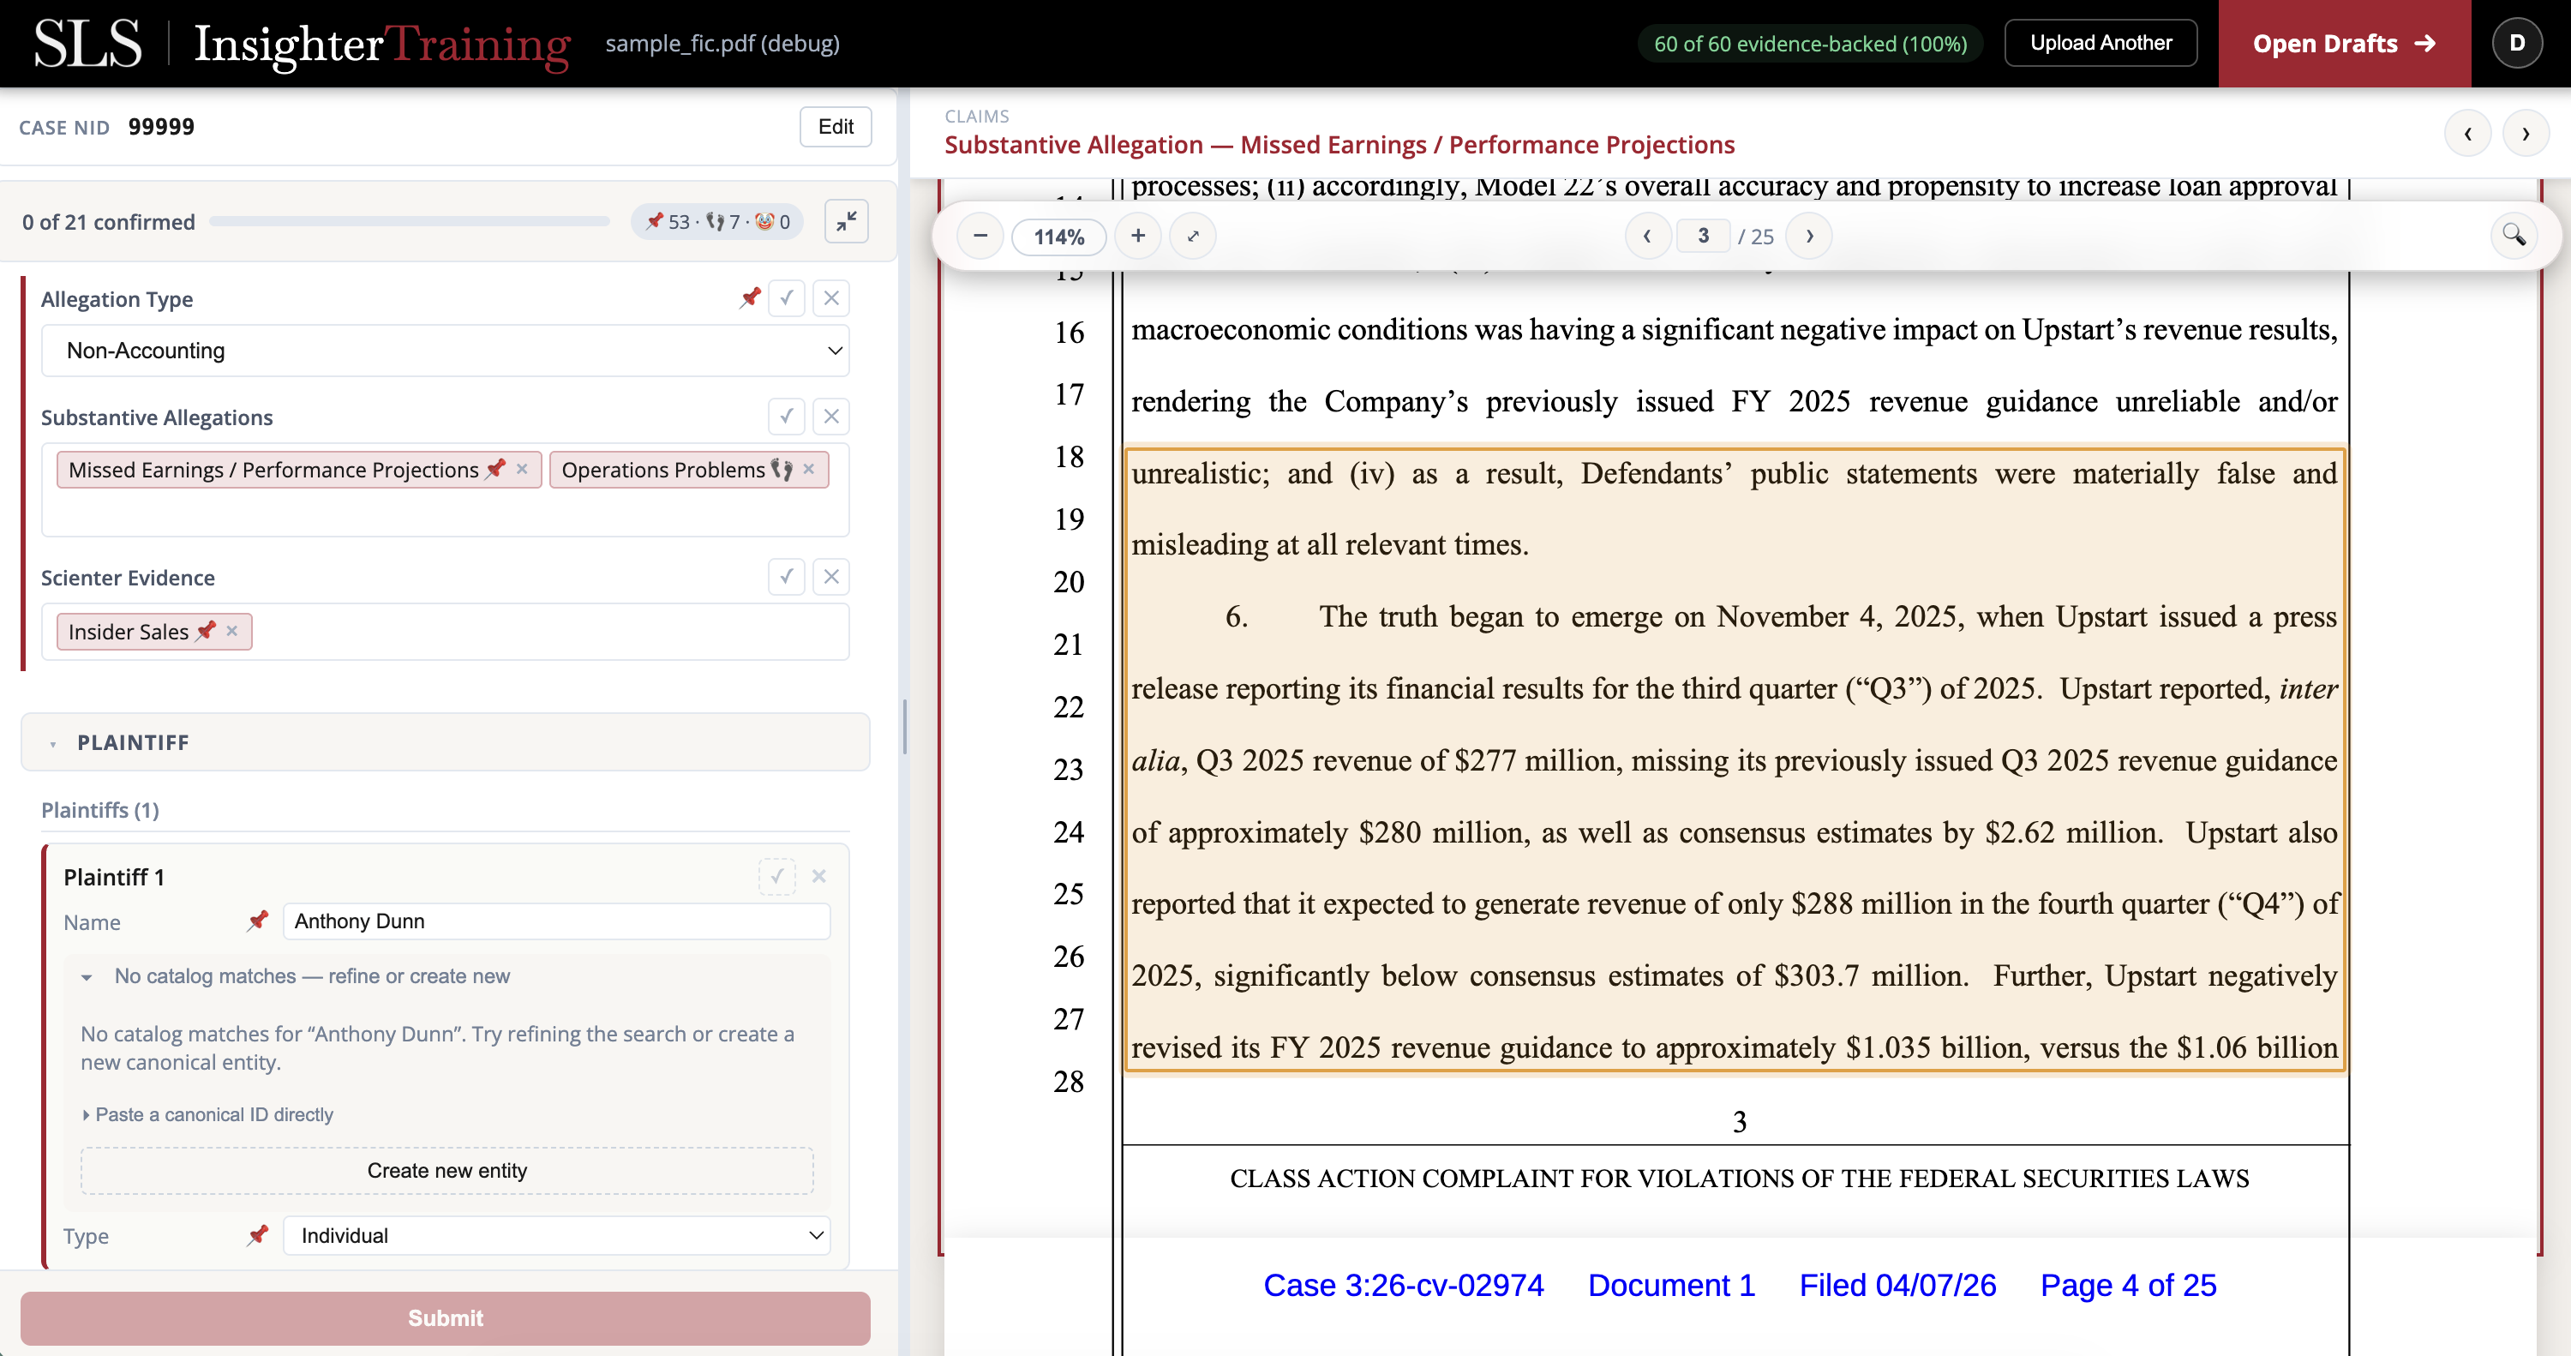This screenshot has height=1356, width=2571.
Task: Confirm Allegation Type with the checkmark
Action: point(787,298)
